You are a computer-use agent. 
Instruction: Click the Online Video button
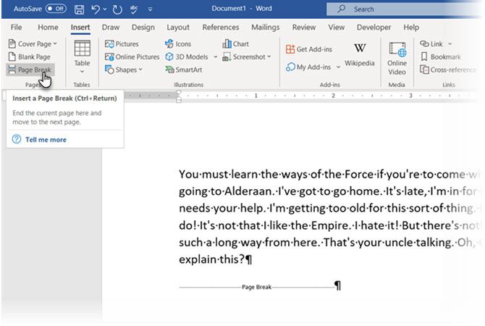(x=397, y=57)
